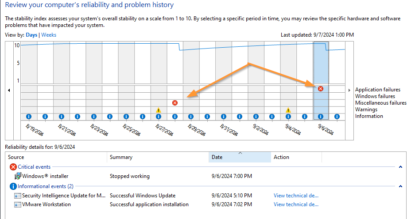The image size is (411, 219).
Task: Click the Summary column header
Action: point(121,157)
